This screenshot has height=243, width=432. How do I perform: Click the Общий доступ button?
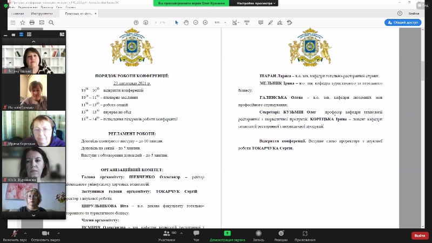pos(403,23)
